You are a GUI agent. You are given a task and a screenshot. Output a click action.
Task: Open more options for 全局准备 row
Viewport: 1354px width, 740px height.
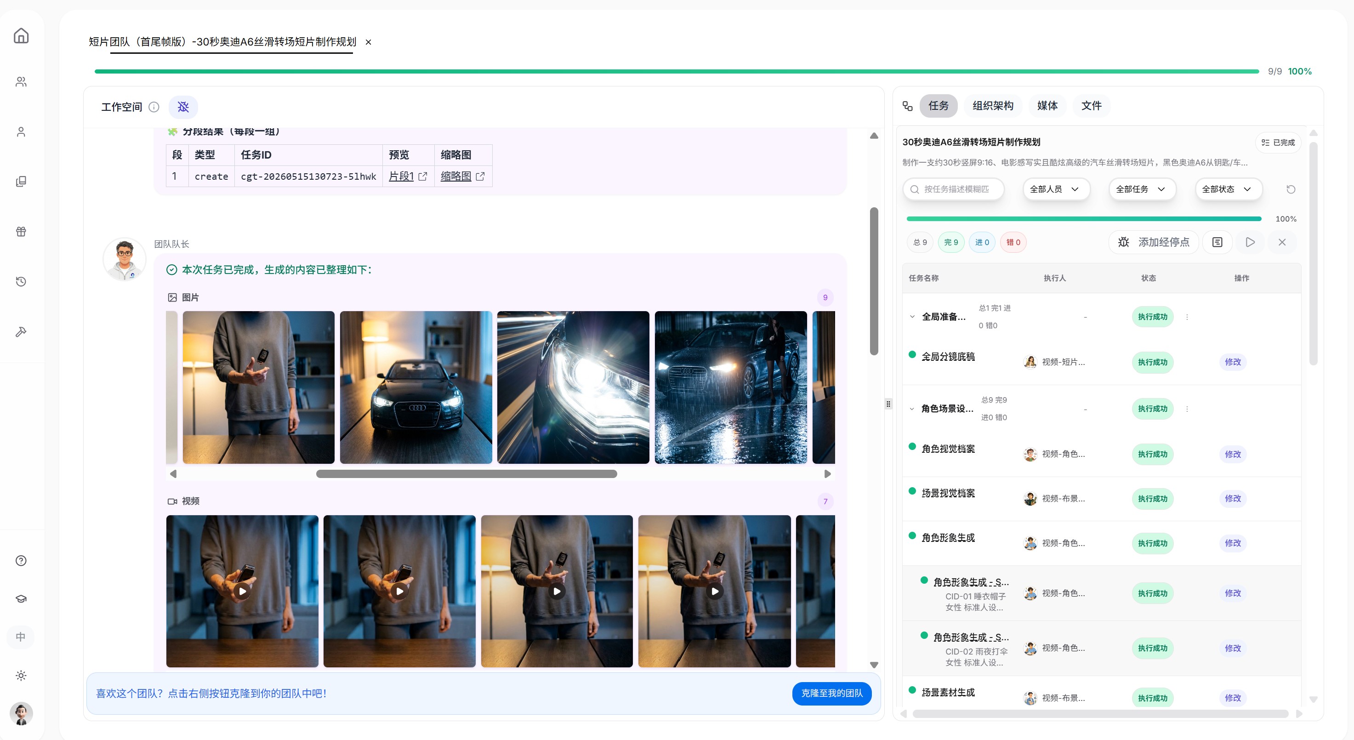pos(1187,317)
